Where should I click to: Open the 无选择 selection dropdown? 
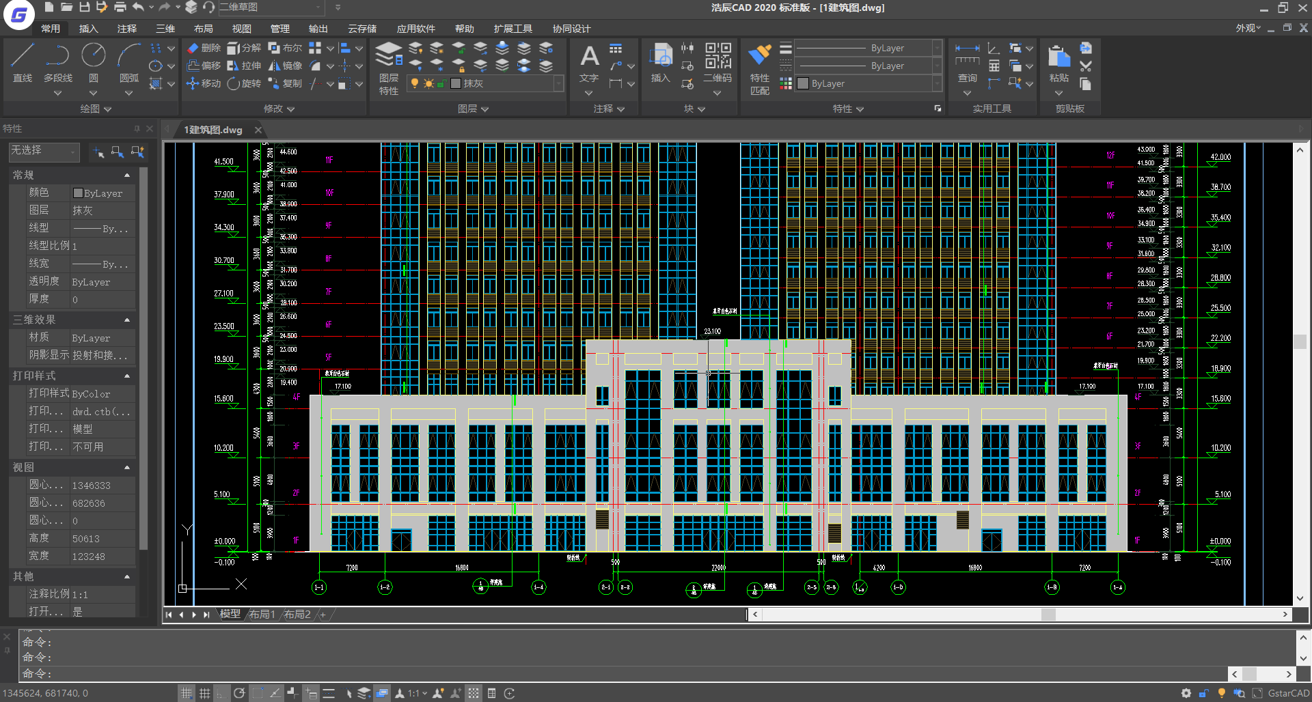(44, 151)
